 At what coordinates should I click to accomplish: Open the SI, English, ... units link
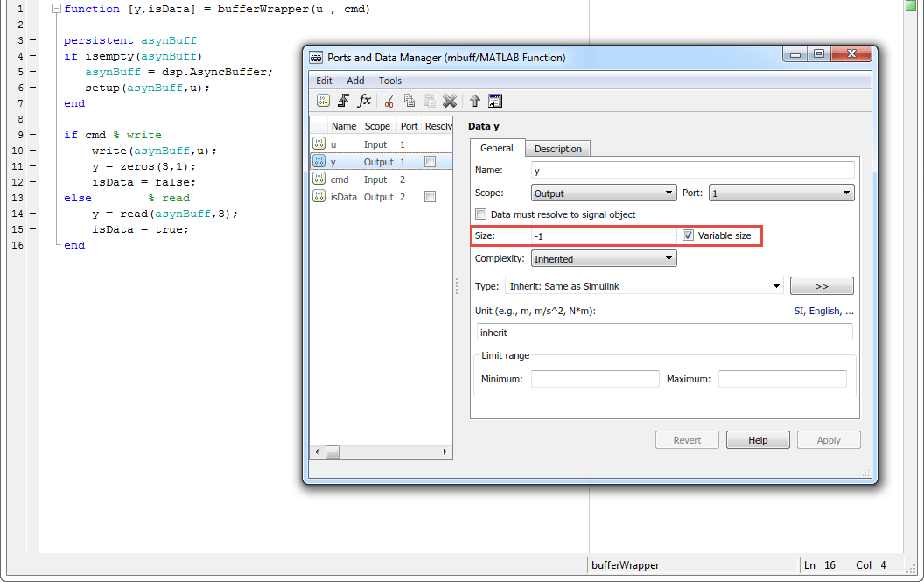click(x=824, y=311)
